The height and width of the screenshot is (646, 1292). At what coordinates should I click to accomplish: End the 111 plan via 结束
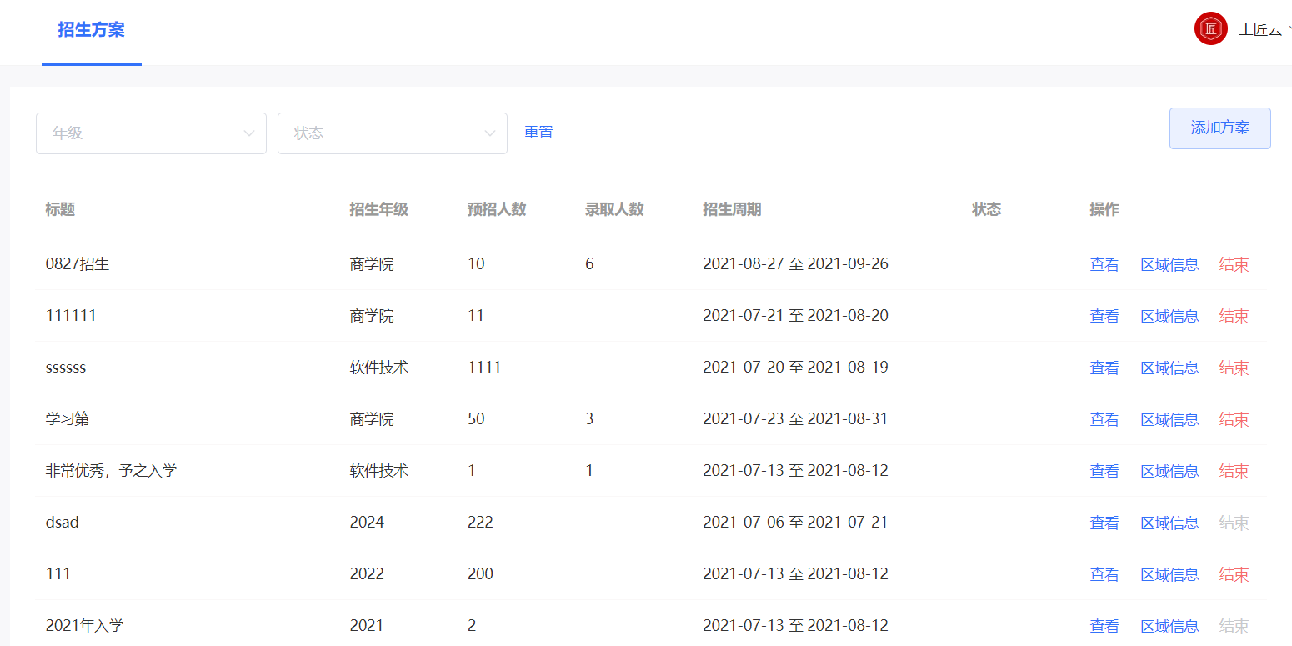click(1233, 573)
